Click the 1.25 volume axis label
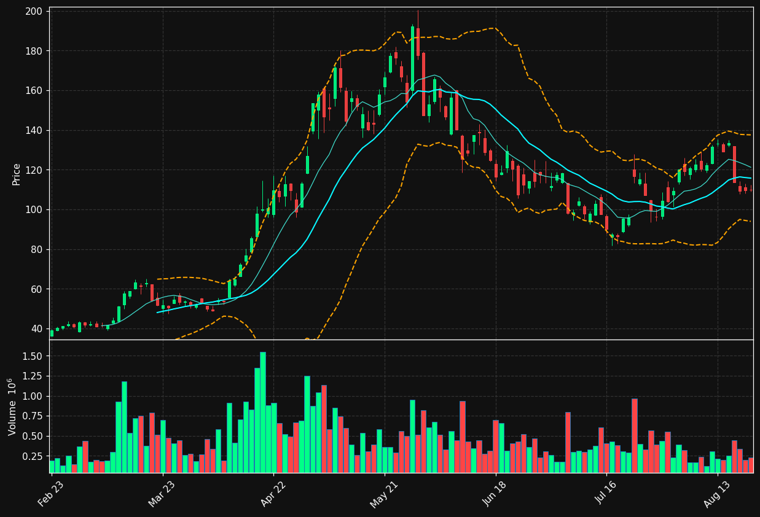The width and height of the screenshot is (760, 517). (x=33, y=376)
